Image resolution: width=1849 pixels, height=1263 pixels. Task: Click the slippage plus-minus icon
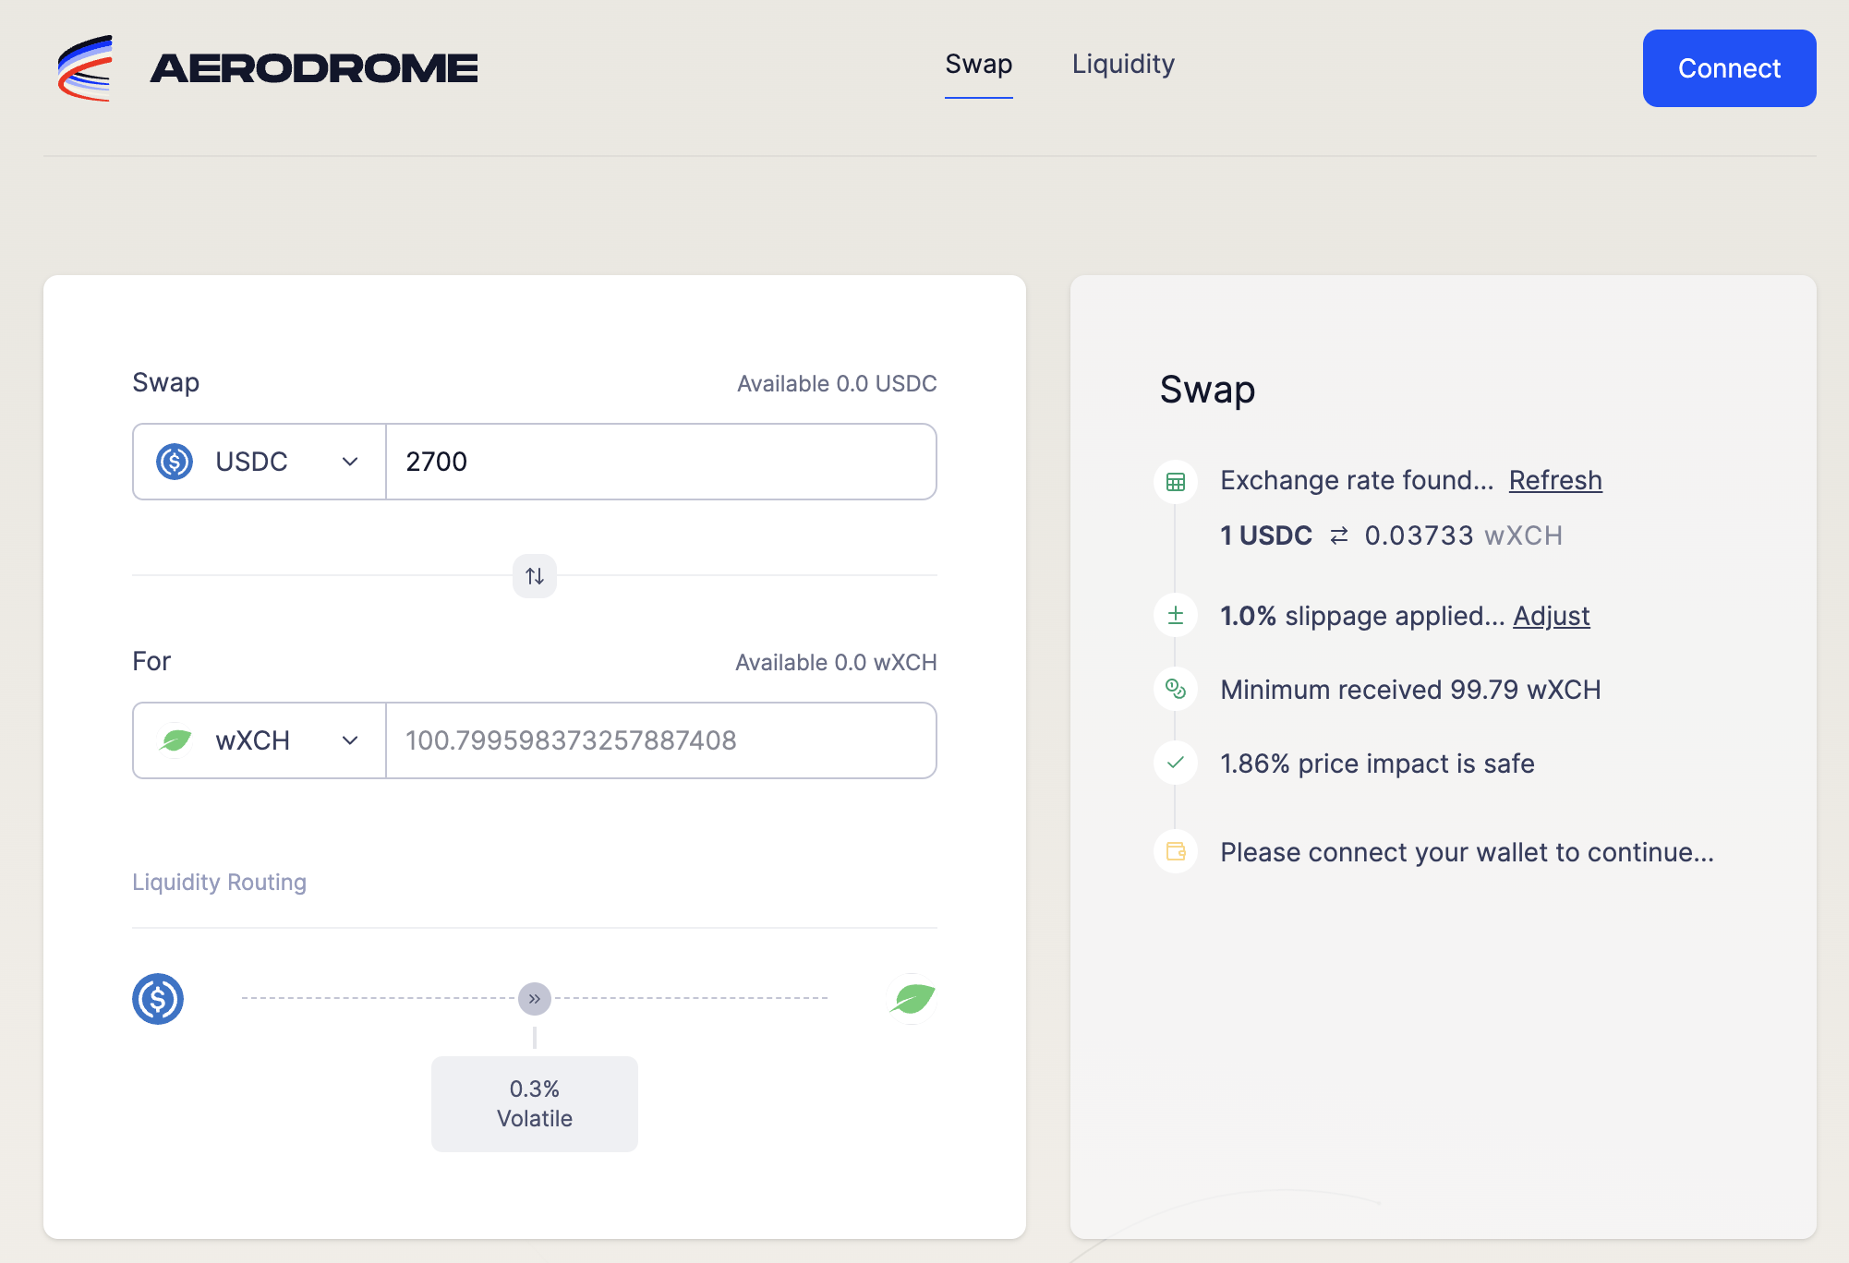tap(1176, 616)
